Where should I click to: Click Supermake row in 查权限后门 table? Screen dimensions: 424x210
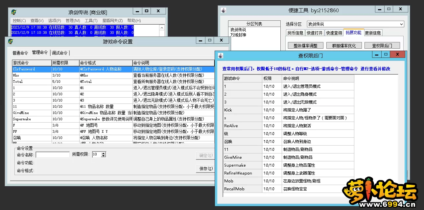pyautogui.click(x=289, y=165)
